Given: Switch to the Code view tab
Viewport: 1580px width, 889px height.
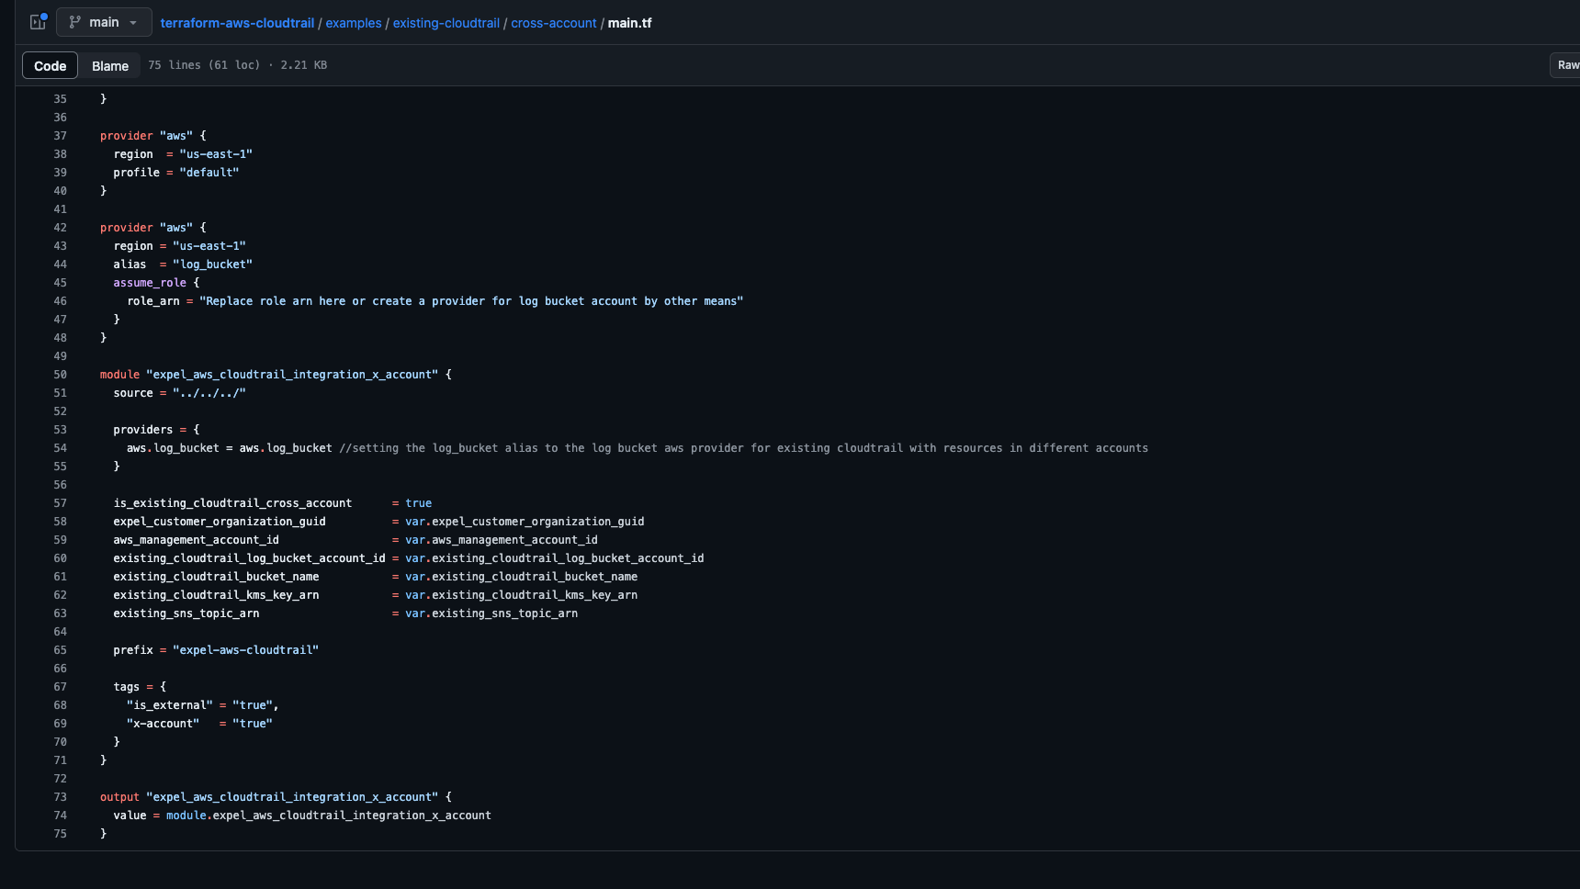Looking at the screenshot, I should 51,66.
